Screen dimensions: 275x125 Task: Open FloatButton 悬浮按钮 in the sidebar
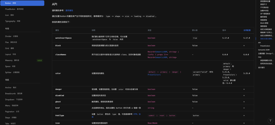pos(22,9)
